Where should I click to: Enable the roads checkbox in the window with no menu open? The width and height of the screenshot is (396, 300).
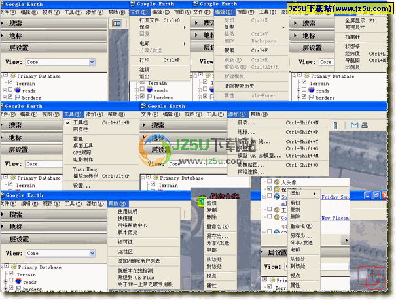tap(10, 90)
